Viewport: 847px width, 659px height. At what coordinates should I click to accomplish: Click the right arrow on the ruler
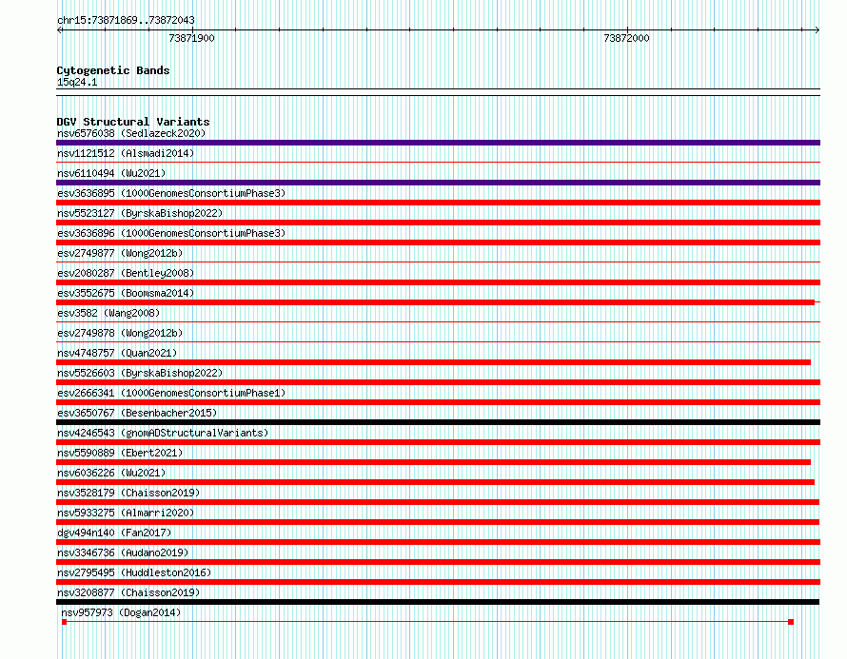(817, 30)
